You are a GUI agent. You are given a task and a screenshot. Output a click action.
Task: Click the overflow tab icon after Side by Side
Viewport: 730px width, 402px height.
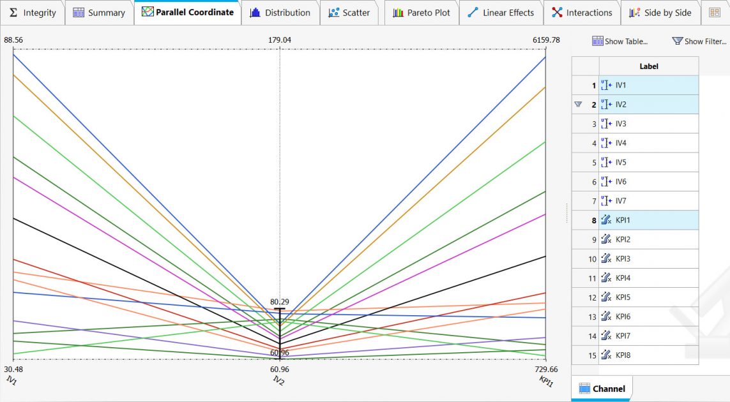pos(715,13)
